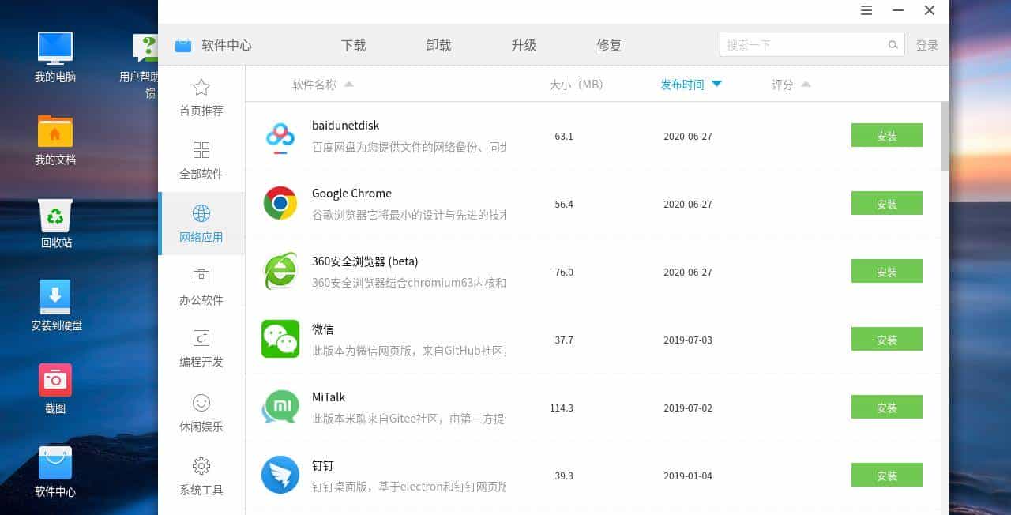Open the hamburger menu at the top right
Screen dimensions: 1011x515
866,10
